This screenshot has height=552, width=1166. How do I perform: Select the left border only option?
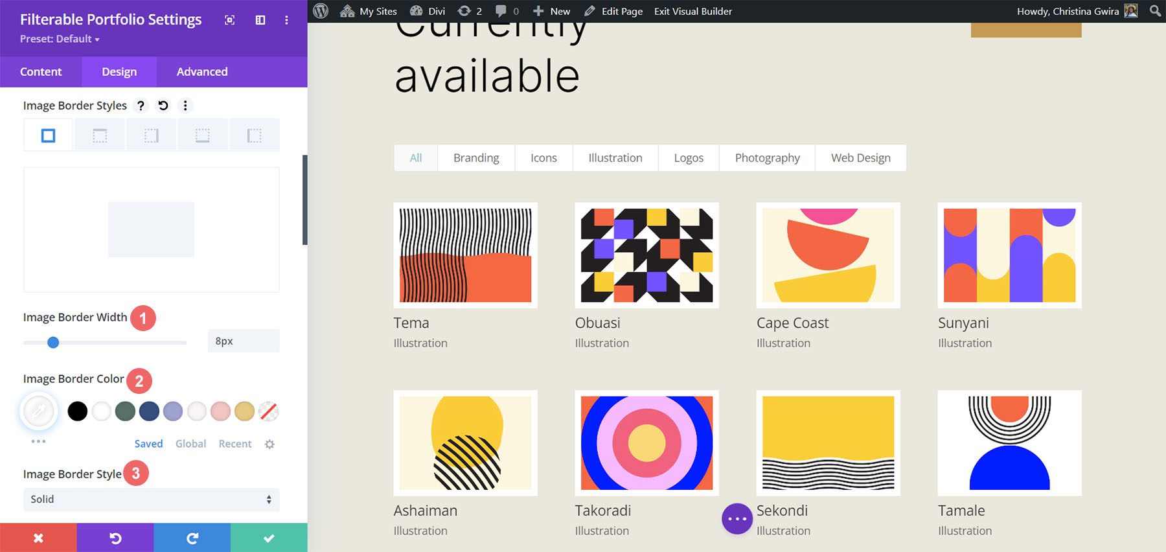254,135
